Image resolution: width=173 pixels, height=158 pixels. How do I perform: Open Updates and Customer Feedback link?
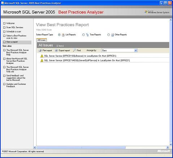16,85
